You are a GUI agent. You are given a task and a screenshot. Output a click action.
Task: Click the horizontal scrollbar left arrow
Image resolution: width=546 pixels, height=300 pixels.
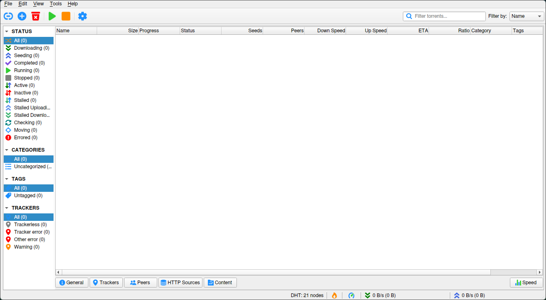(x=58, y=272)
